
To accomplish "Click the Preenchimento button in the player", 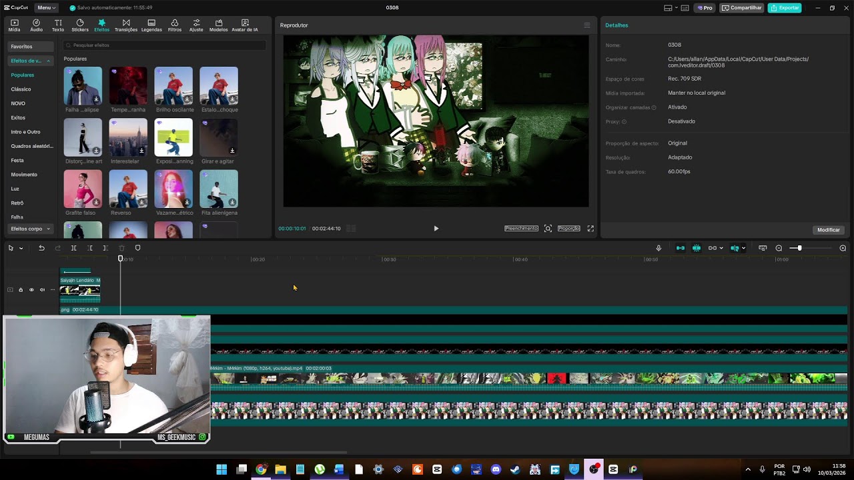I will pos(521,229).
